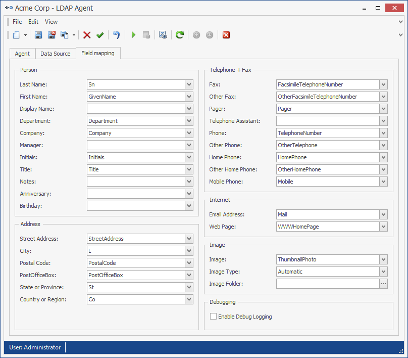Click the Company field value
This screenshot has height=358, width=408.
tap(136, 133)
